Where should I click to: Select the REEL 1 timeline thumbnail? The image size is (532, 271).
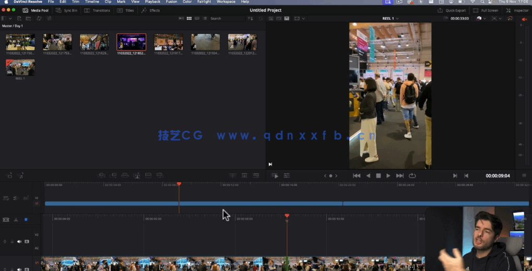20,67
